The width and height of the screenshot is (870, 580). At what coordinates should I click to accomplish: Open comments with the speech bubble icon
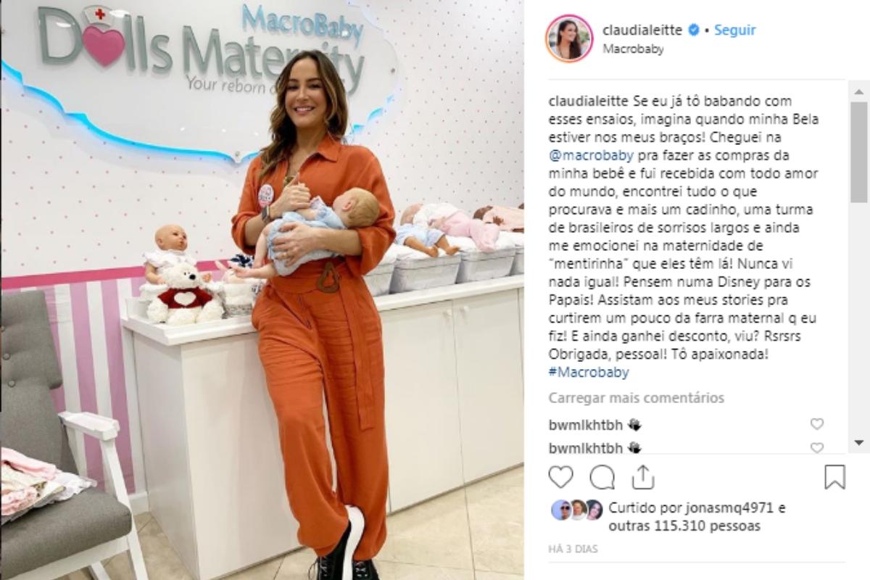click(602, 476)
